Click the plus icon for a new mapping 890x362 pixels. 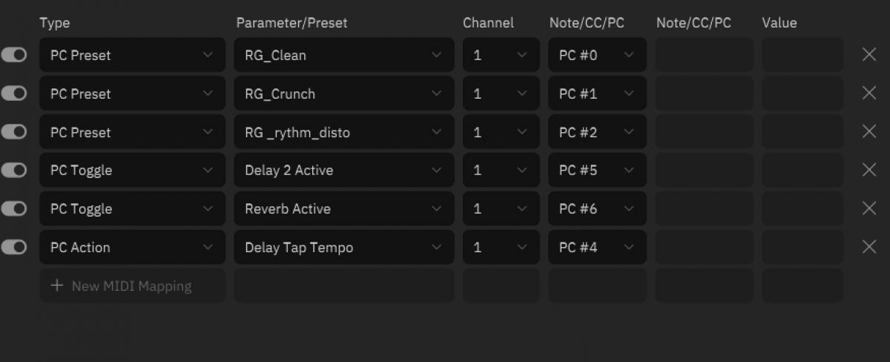pos(57,286)
